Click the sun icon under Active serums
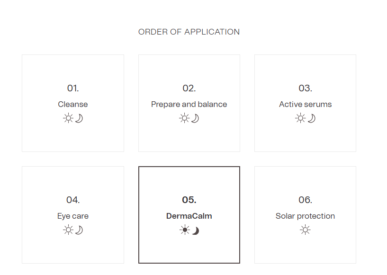This screenshot has height=275, width=387. click(300, 118)
